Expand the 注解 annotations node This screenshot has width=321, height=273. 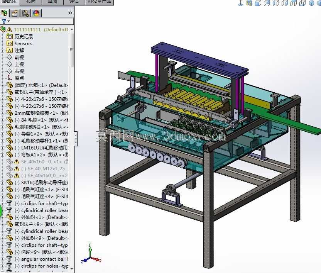2,51
